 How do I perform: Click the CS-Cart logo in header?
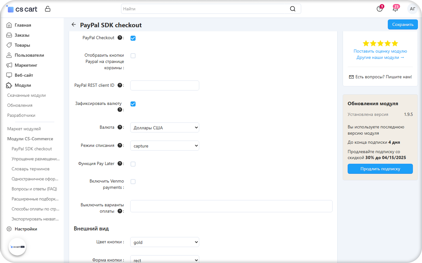[22, 9]
